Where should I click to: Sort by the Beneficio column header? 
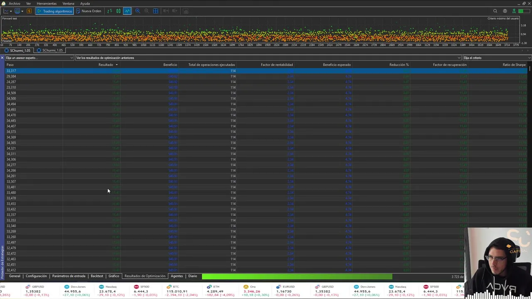point(170,65)
